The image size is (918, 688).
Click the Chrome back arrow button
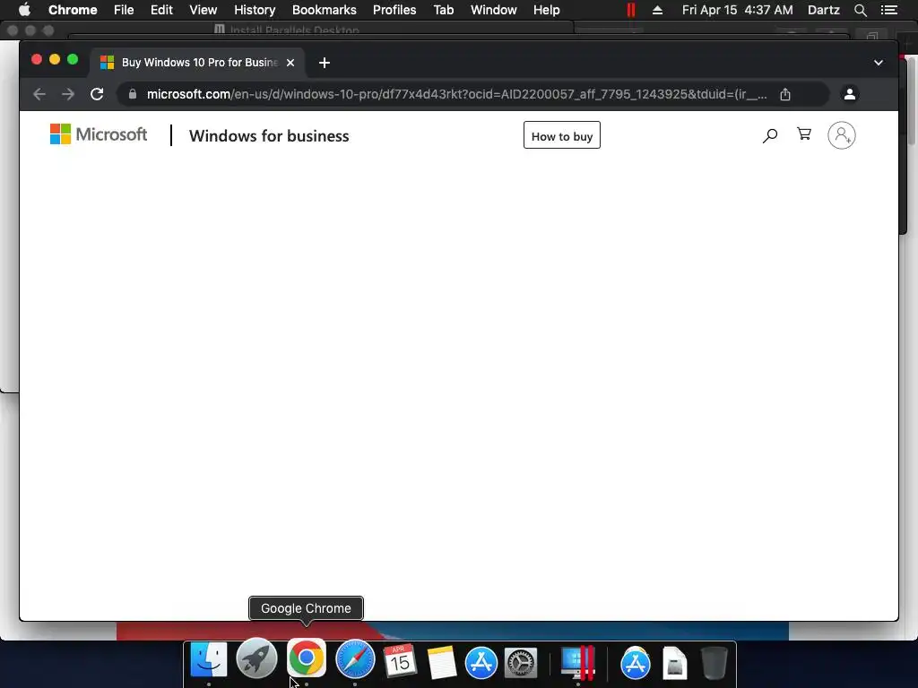[x=39, y=94]
